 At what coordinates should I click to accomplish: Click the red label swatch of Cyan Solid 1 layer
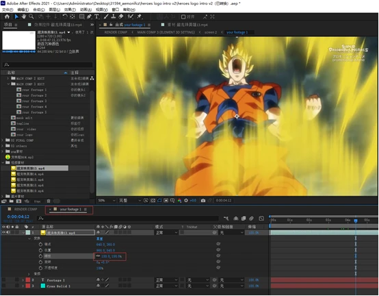coord(28,286)
